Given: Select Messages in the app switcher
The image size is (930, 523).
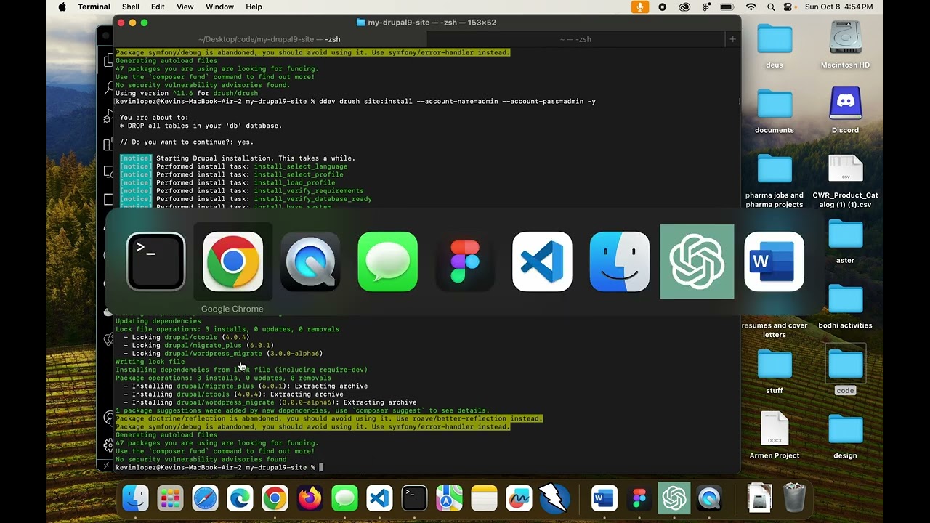Looking at the screenshot, I should pyautogui.click(x=387, y=261).
